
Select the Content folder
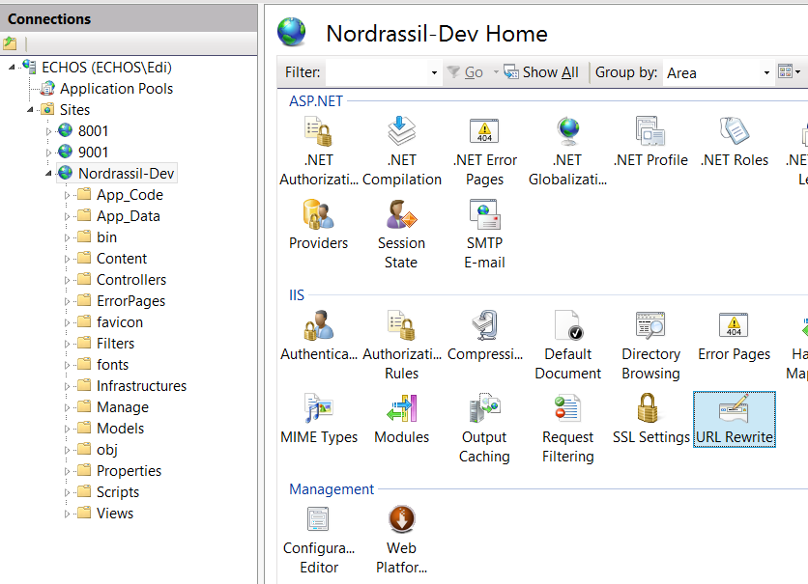click(122, 259)
